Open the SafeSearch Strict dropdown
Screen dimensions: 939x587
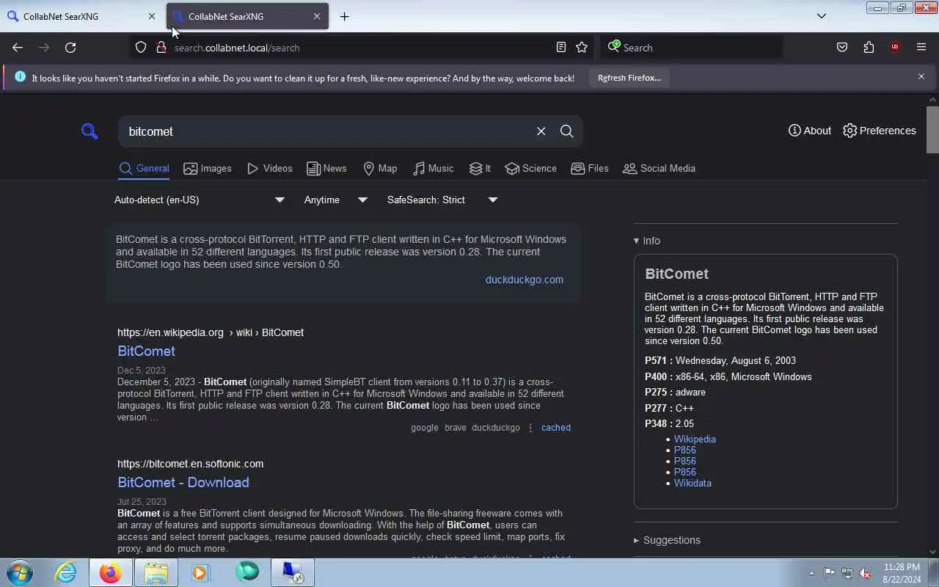(x=442, y=200)
